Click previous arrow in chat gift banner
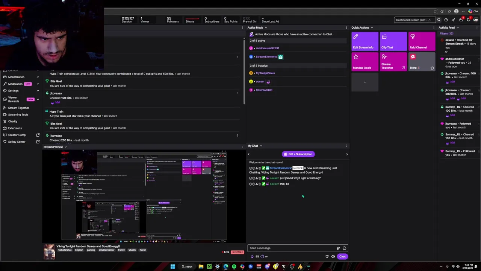This screenshot has width=481, height=271. [249, 154]
